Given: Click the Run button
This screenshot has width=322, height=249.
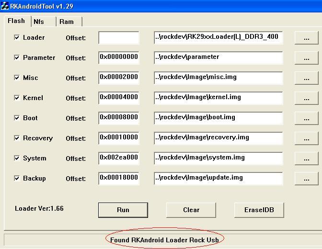Looking at the screenshot, I should click(x=123, y=210).
